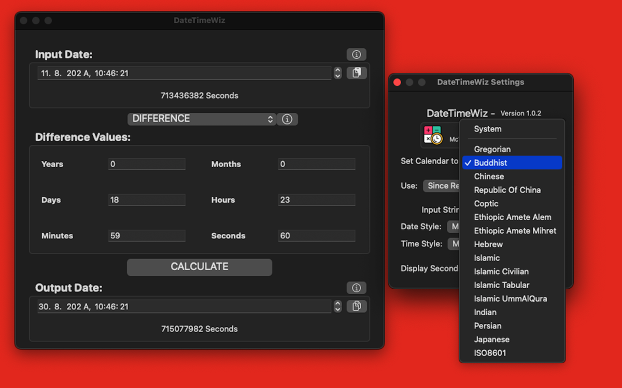Select Gregorian calendar option
The width and height of the screenshot is (622, 388).
(512, 149)
